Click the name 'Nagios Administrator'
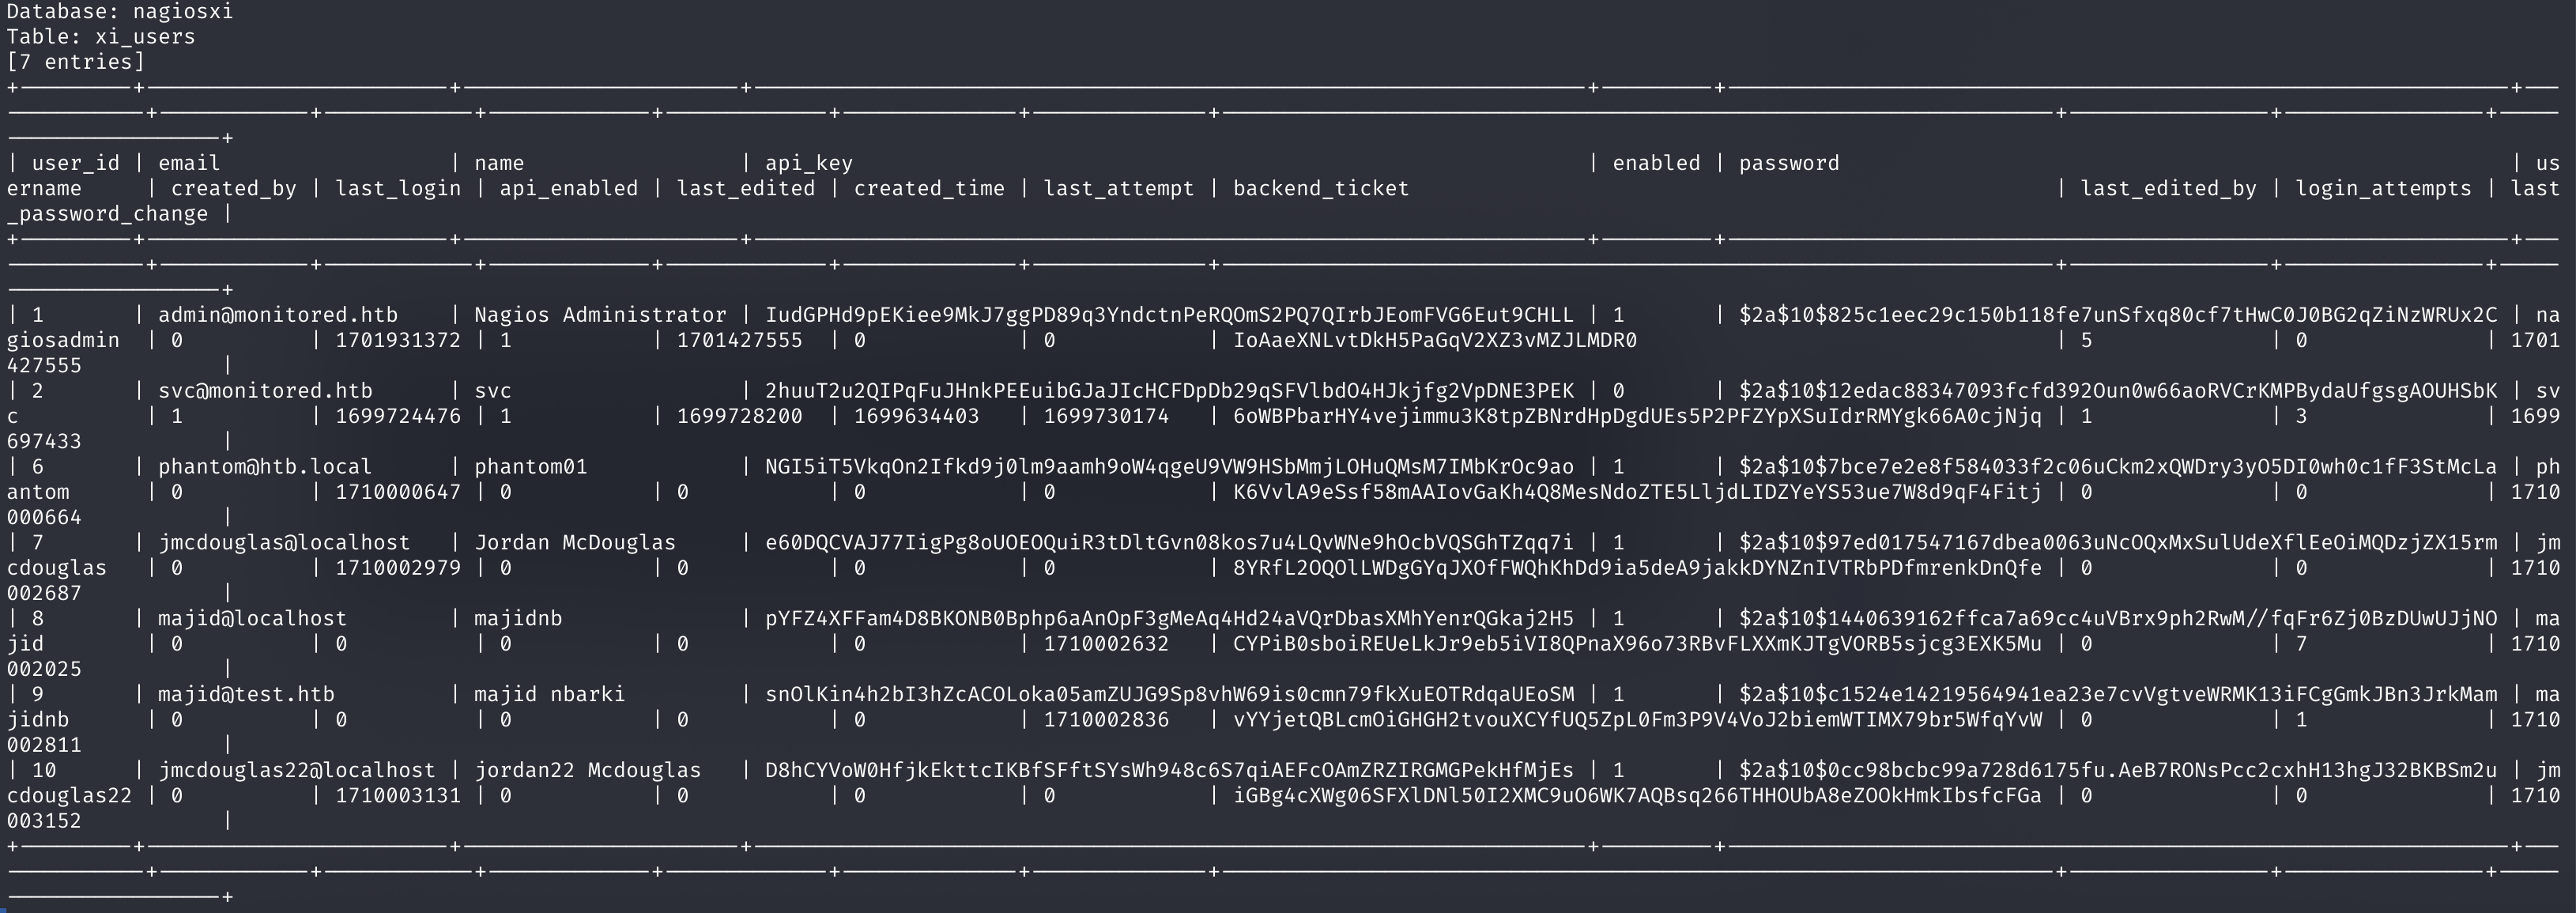This screenshot has height=913, width=2576. 600,315
